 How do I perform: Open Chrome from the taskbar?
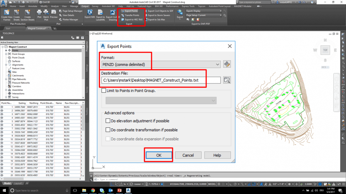point(93,190)
